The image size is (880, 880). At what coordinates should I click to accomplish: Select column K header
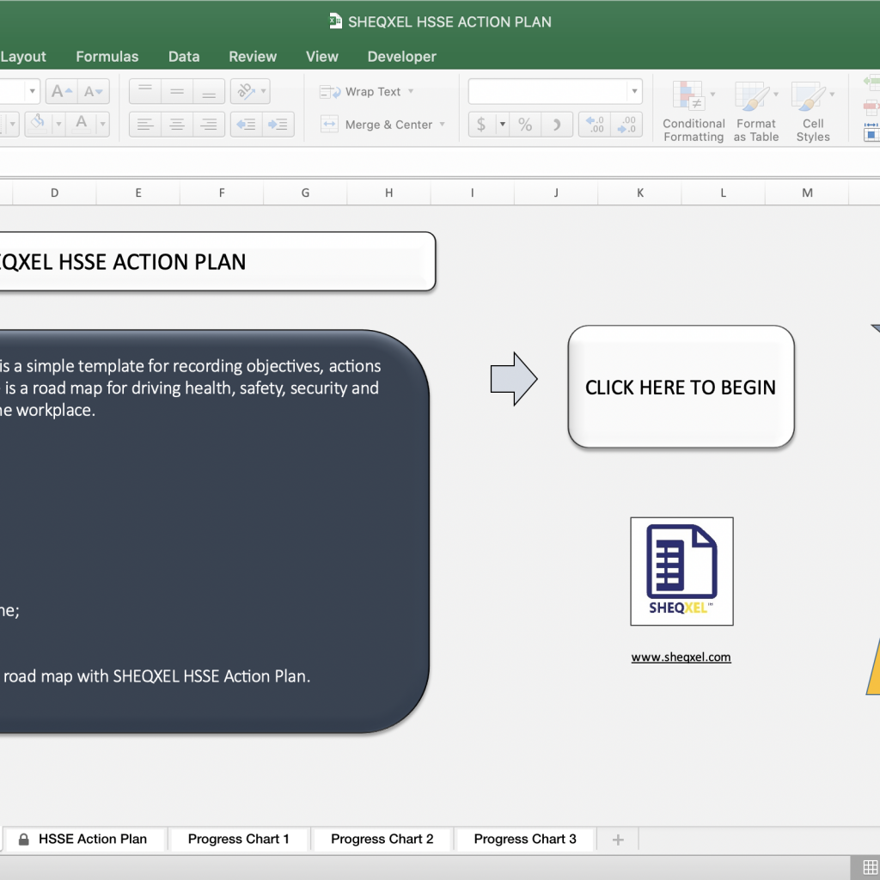639,193
